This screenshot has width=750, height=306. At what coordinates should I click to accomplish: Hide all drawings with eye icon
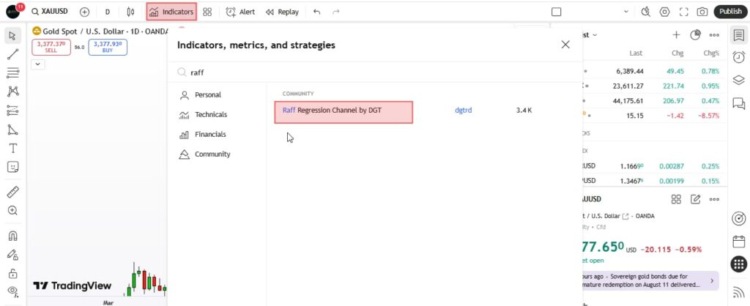(13, 291)
